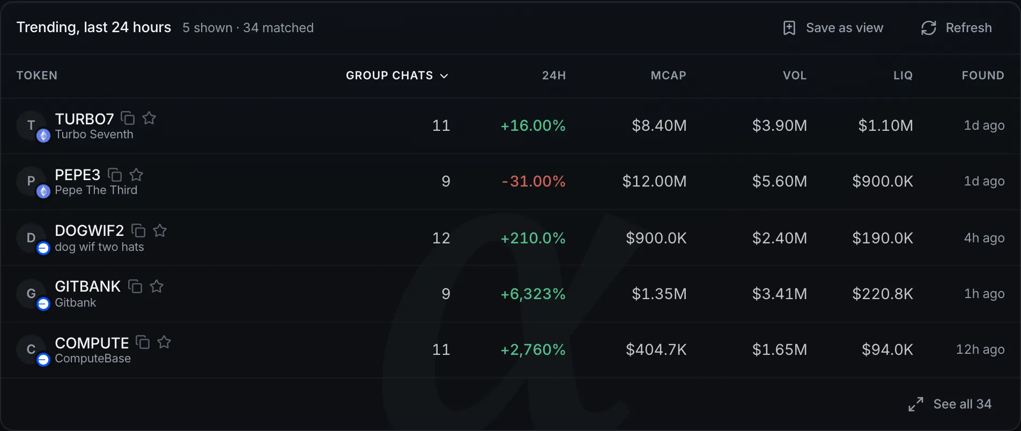Open the GITBANK token name
Screen dimensions: 1021x431
[88, 286]
